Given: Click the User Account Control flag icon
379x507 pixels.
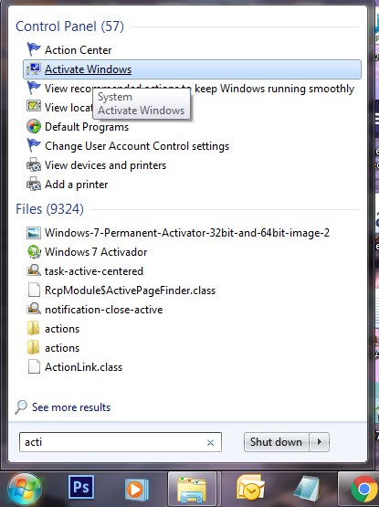Looking at the screenshot, I should tap(33, 145).
